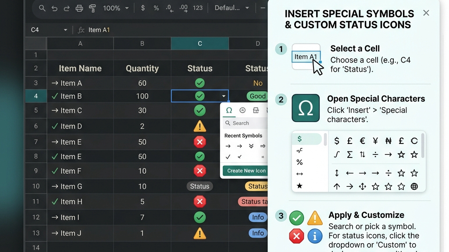Print the spreadsheet
Screen dimensions: 449x252
click(x=79, y=8)
